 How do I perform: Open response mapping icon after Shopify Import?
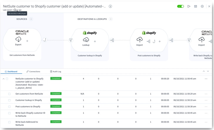pyautogui.click(x=171, y=40)
